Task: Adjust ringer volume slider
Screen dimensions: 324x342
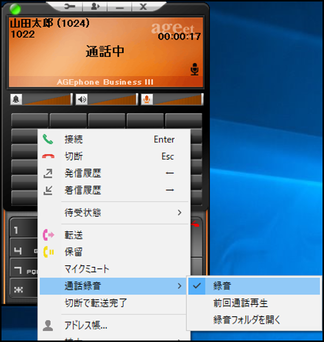Action: (x=47, y=99)
